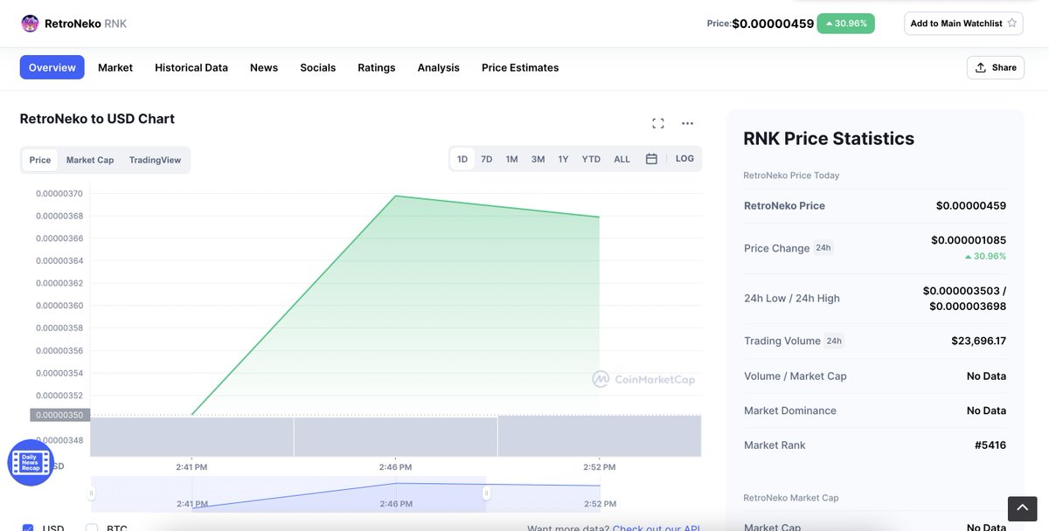
Task: Switch chart to Market Cap mode
Action: pos(90,160)
